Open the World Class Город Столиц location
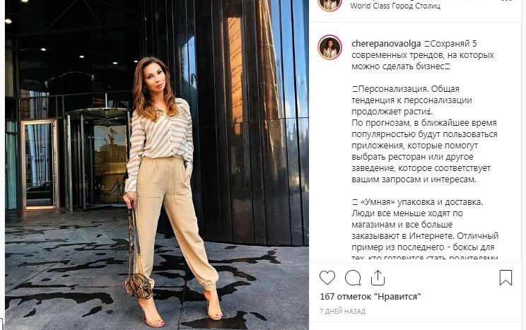Image resolution: width=526 pixels, height=330 pixels. tap(395, 6)
